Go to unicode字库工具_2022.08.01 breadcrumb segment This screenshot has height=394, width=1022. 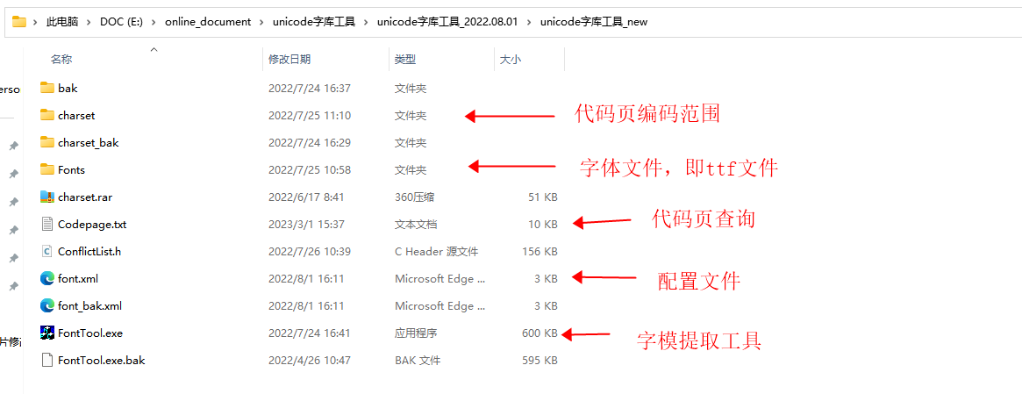[447, 22]
